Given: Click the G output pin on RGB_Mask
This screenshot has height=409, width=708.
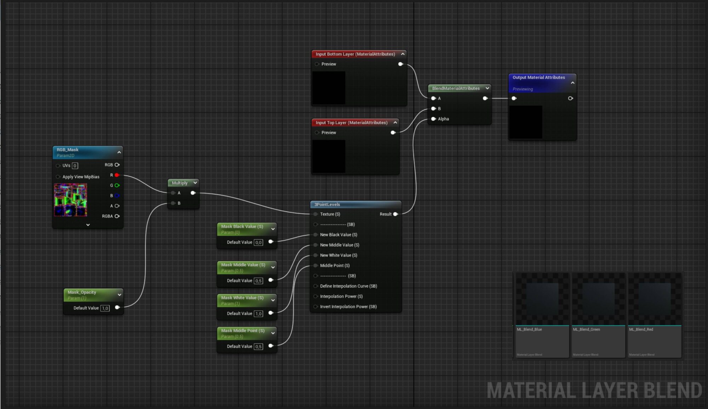Looking at the screenshot, I should [x=117, y=185].
